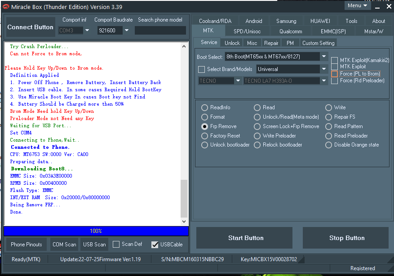This screenshot has height=276, width=394.
Task: Click the Connect Button
Action: click(x=31, y=27)
